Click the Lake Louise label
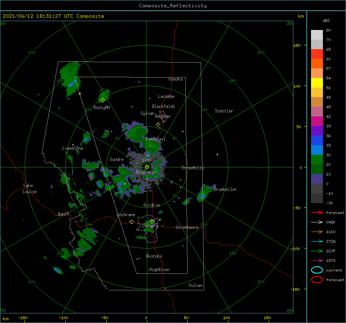This screenshot has width=346, height=323. click(30, 189)
